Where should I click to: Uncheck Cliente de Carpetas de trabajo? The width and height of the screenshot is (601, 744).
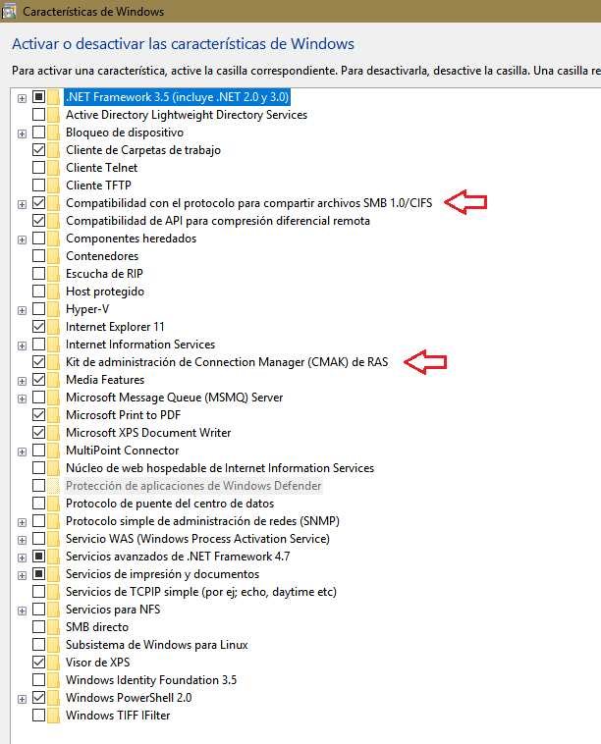(39, 150)
